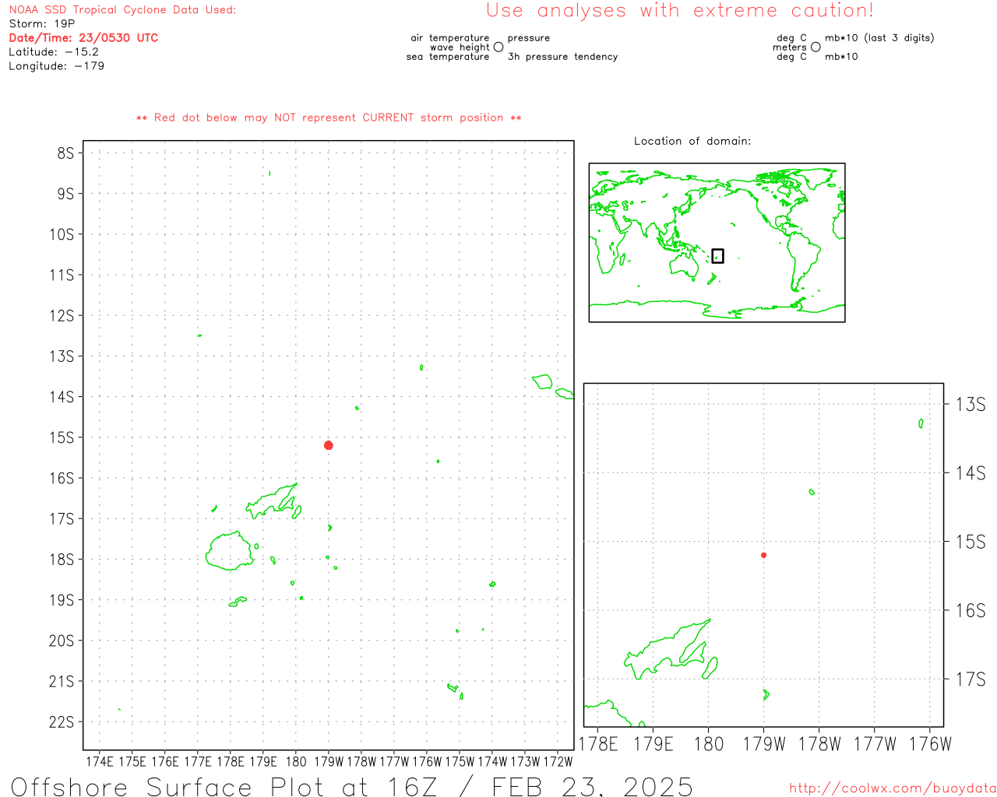The image size is (997, 797).
Task: Click the '174E' longitude label on main map
Action: click(x=99, y=762)
